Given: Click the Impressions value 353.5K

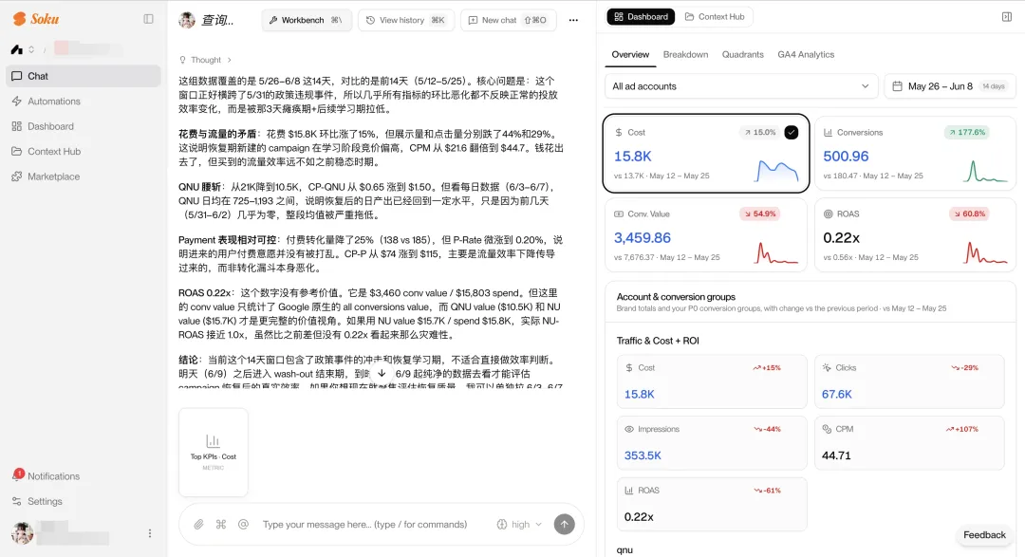Looking at the screenshot, I should click(x=643, y=455).
